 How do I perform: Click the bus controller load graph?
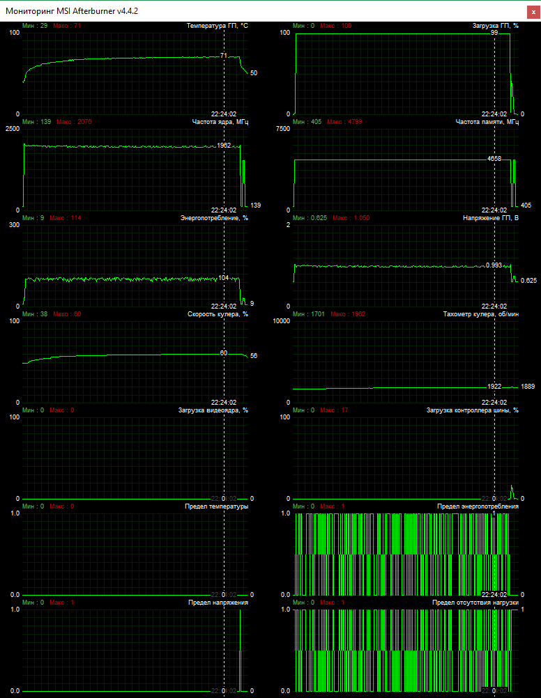click(397, 460)
